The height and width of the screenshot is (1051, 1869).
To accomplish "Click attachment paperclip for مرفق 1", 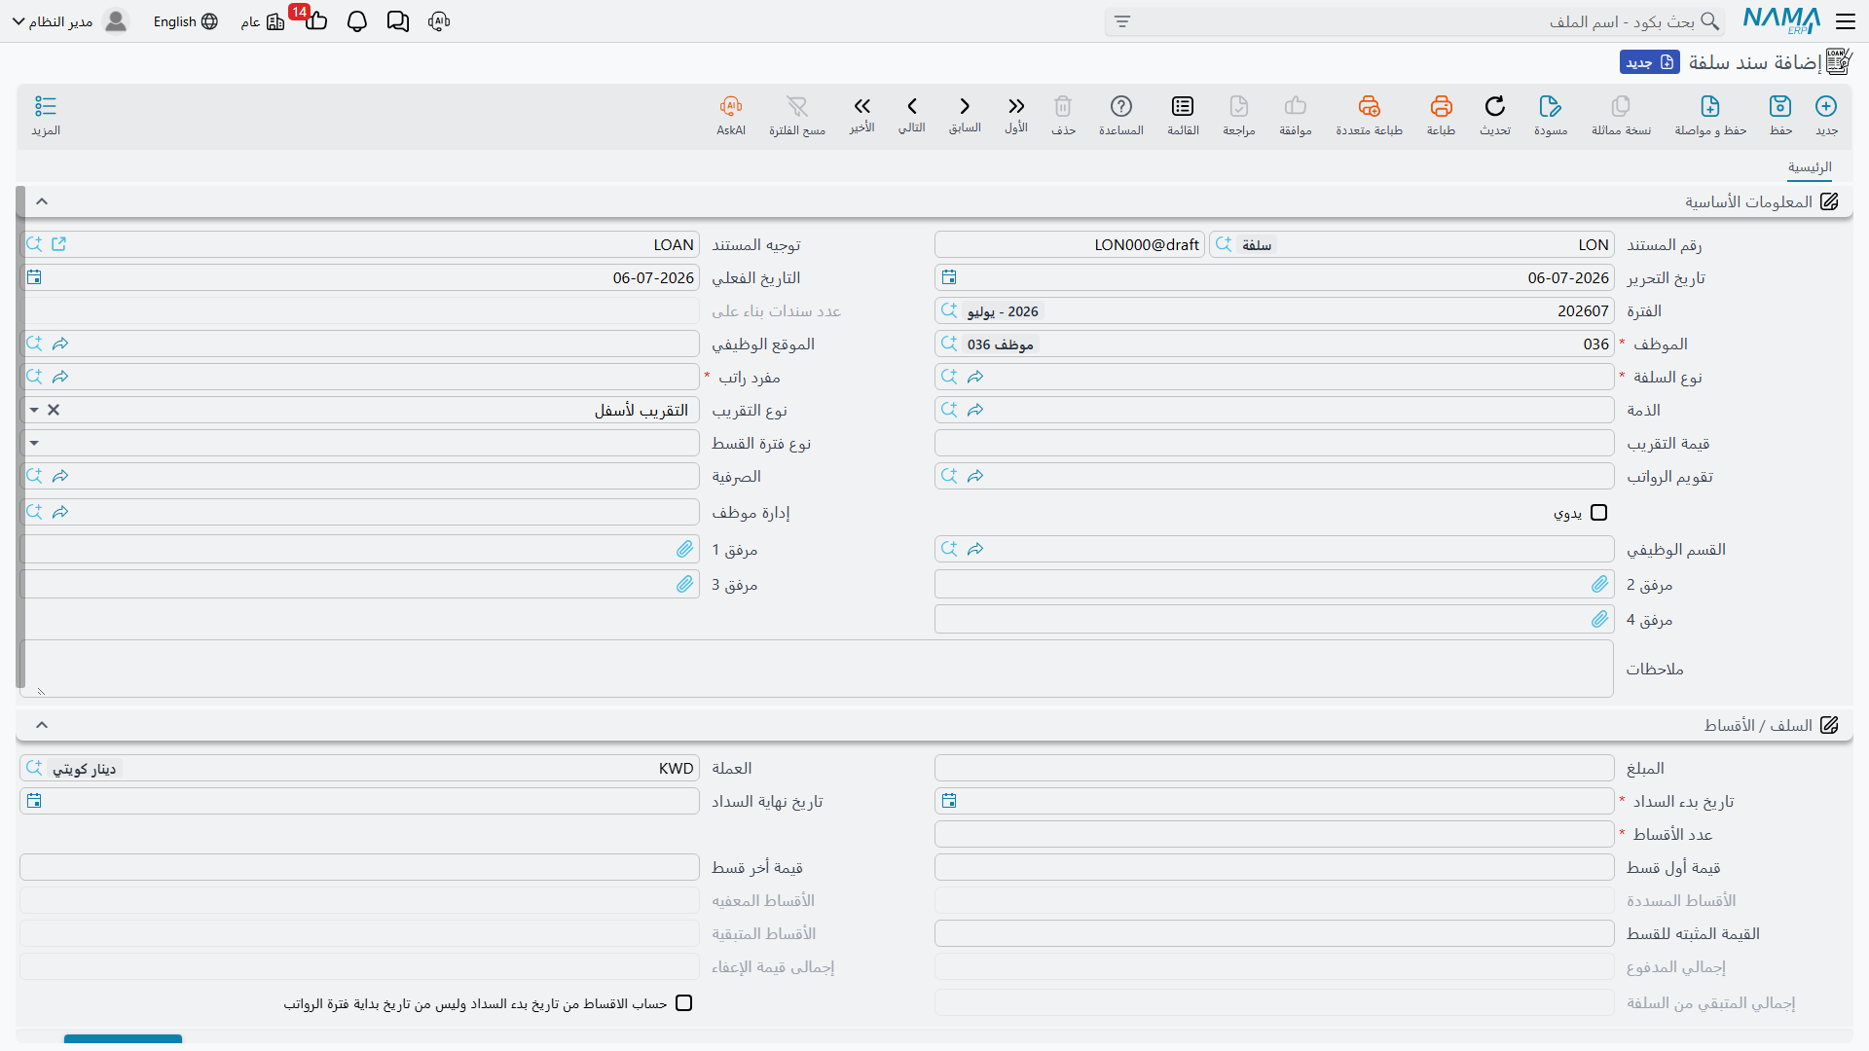I will click(x=685, y=550).
